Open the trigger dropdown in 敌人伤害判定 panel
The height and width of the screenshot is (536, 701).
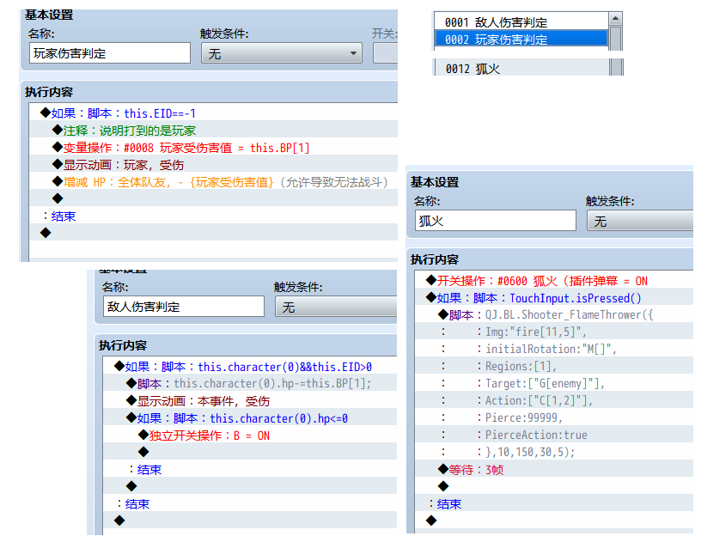[336, 307]
